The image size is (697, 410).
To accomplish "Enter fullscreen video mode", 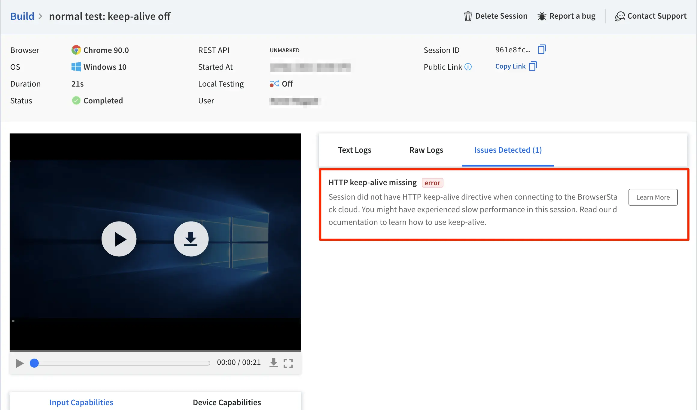I will 288,363.
